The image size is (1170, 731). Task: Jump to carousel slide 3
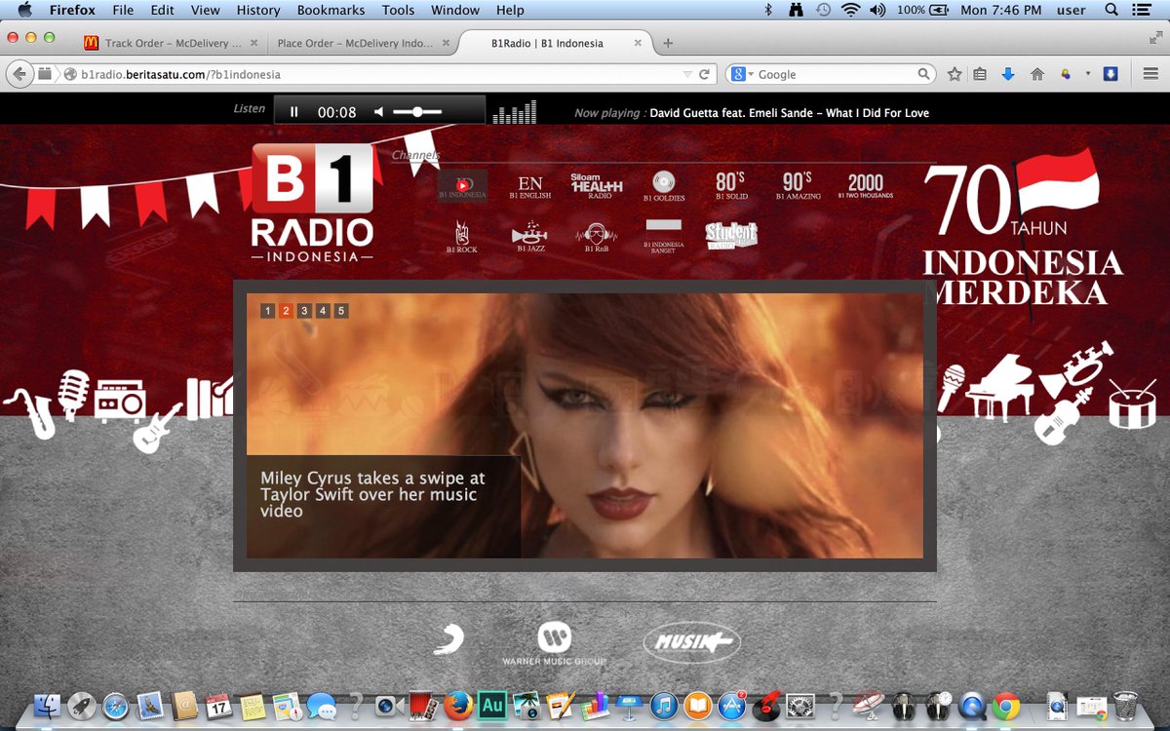click(304, 311)
